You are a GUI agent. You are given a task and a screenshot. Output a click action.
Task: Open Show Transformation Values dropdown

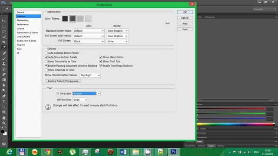90,75
